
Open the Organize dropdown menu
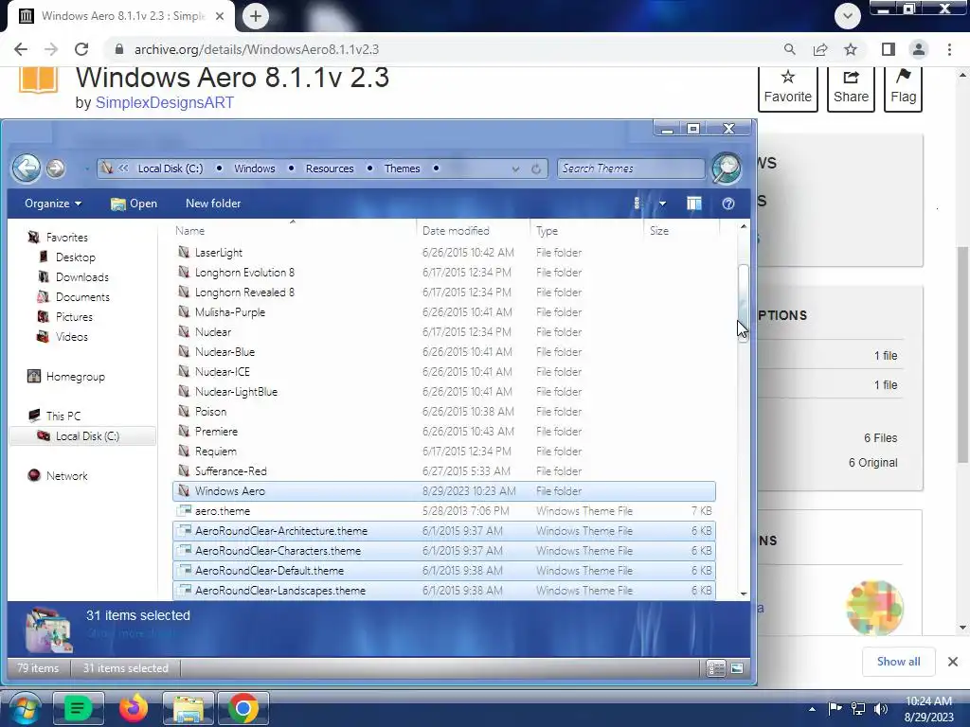[x=53, y=204]
